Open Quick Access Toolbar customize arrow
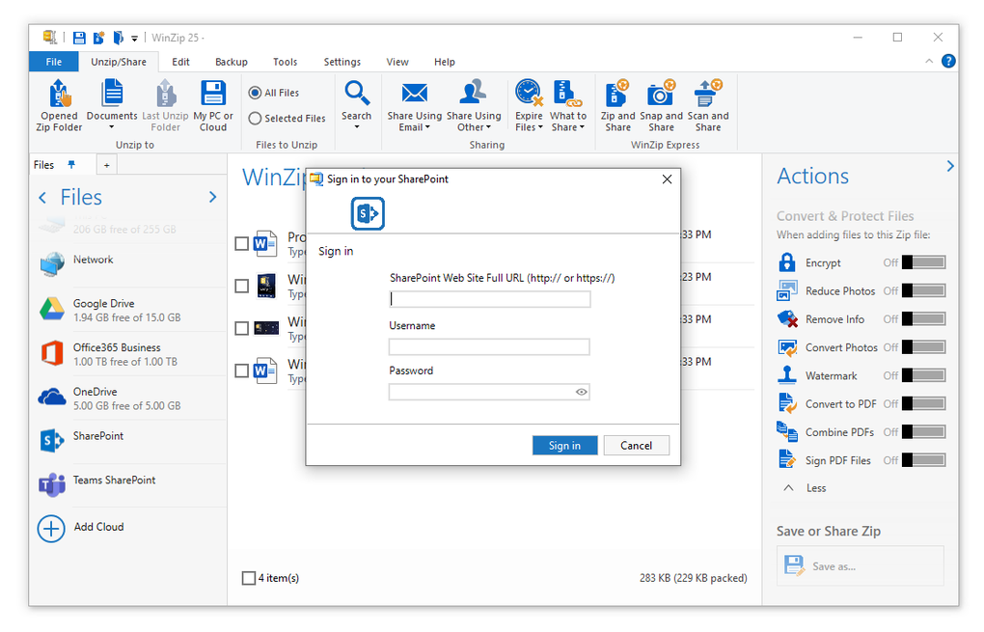This screenshot has width=984, height=632. (134, 39)
